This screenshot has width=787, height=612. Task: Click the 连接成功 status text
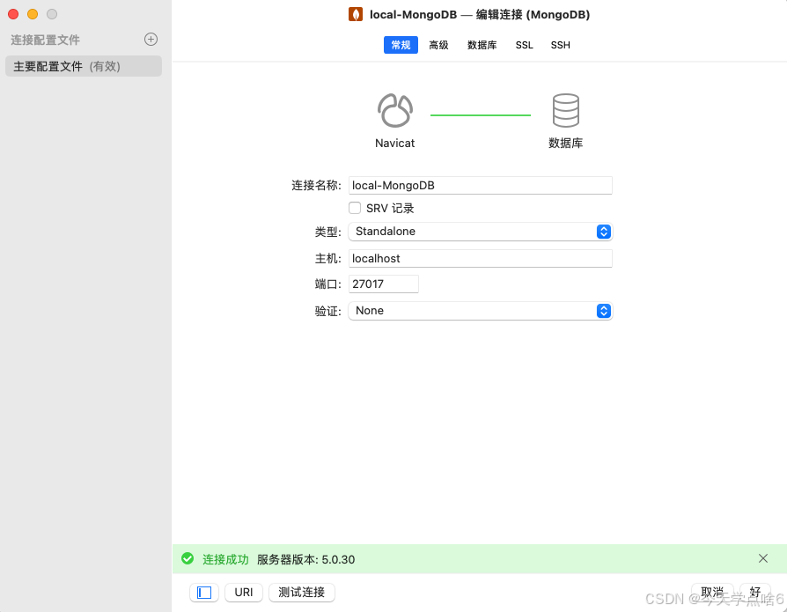tap(225, 559)
